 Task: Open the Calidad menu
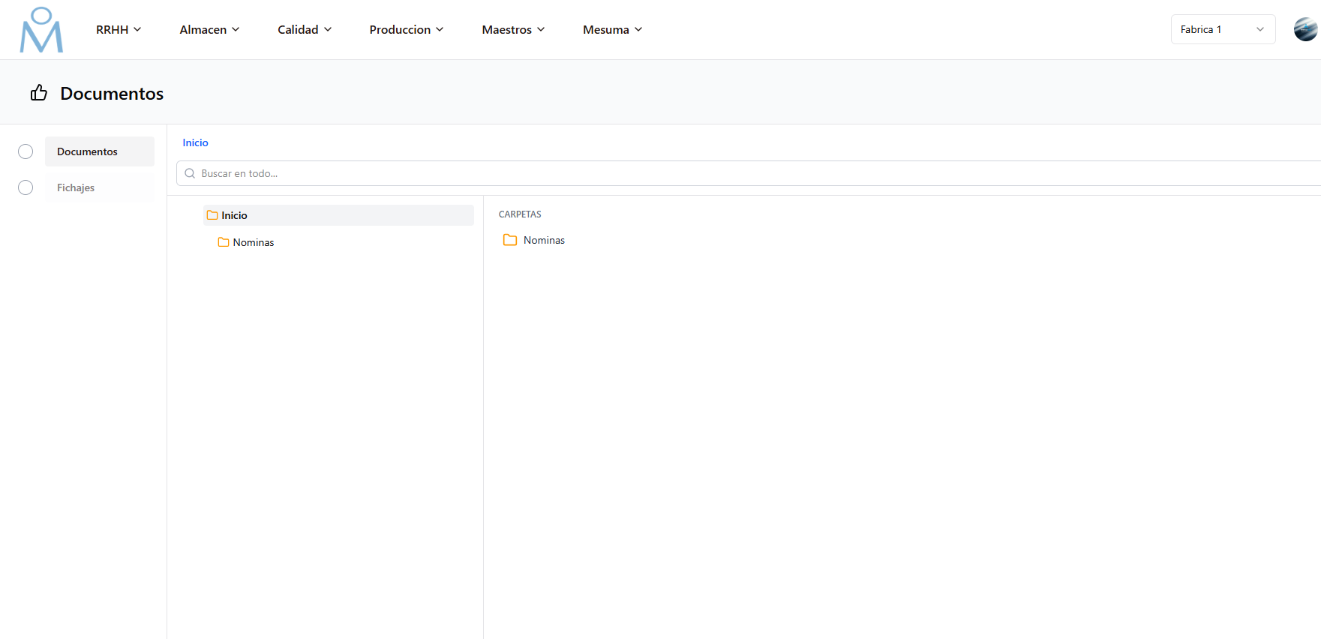point(305,29)
